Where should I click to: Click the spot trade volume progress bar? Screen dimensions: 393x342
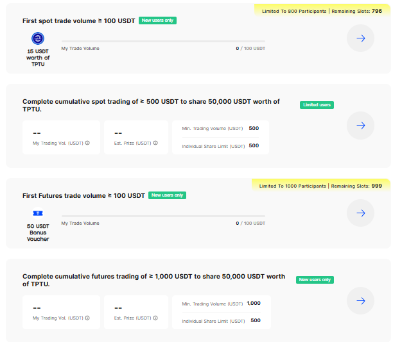point(163,41)
